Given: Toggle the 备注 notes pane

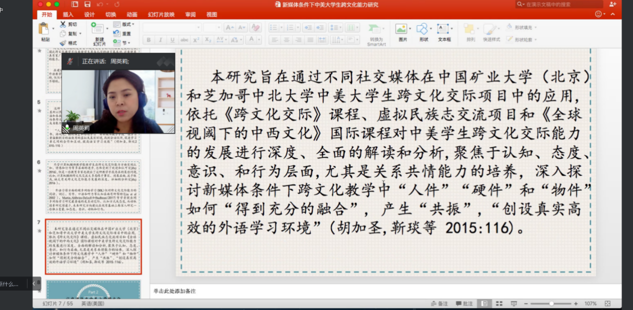Looking at the screenshot, I should pyautogui.click(x=439, y=303).
